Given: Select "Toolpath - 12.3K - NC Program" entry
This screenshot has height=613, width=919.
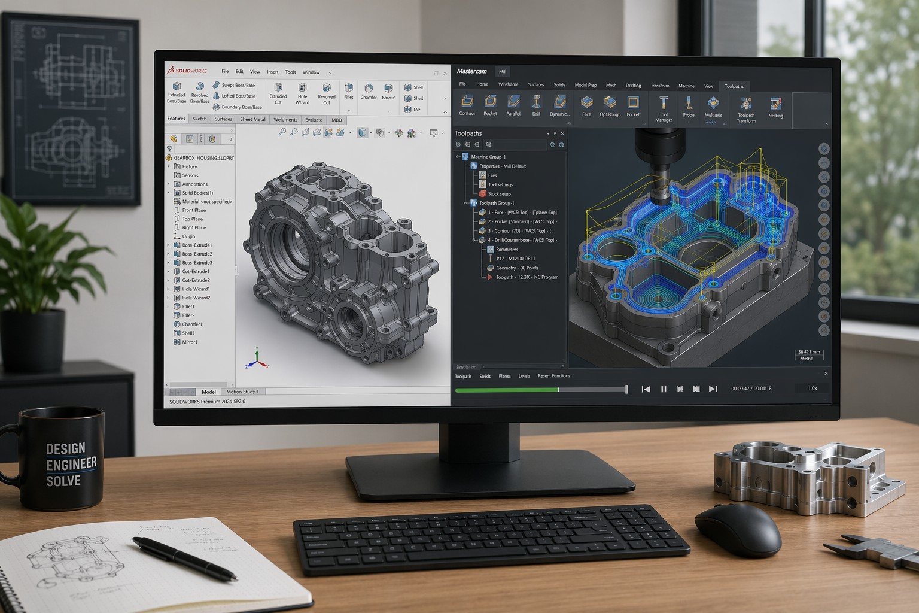Looking at the screenshot, I should pos(522,277).
